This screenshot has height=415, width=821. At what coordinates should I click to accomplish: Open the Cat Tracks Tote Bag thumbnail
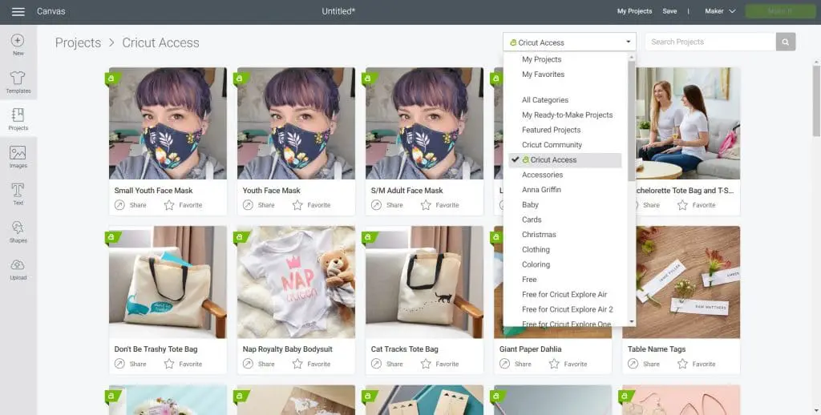coord(425,282)
